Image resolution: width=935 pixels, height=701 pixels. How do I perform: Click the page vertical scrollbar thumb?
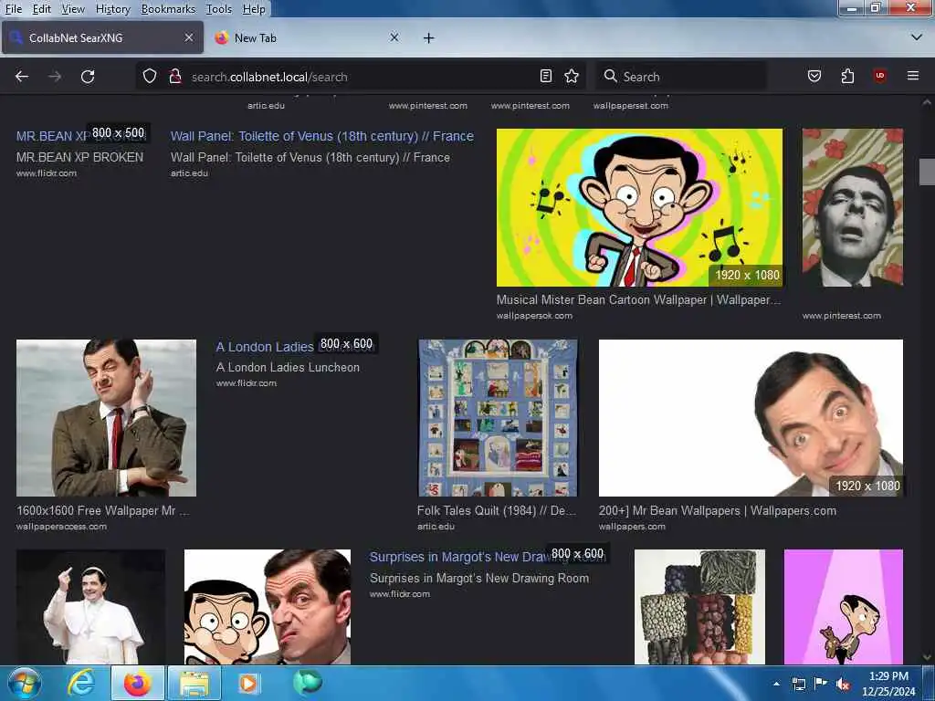click(x=927, y=173)
